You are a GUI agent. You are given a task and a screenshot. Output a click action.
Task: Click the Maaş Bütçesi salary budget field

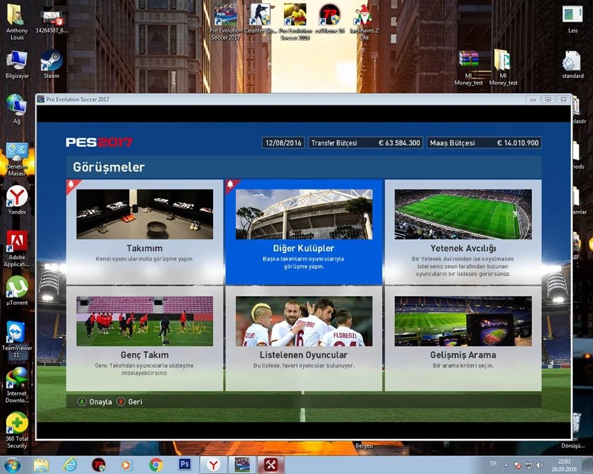(483, 143)
